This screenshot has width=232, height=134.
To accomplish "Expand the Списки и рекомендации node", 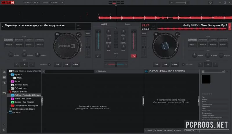I will point(8,109).
